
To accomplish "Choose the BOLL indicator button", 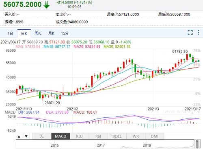I will [117, 136].
